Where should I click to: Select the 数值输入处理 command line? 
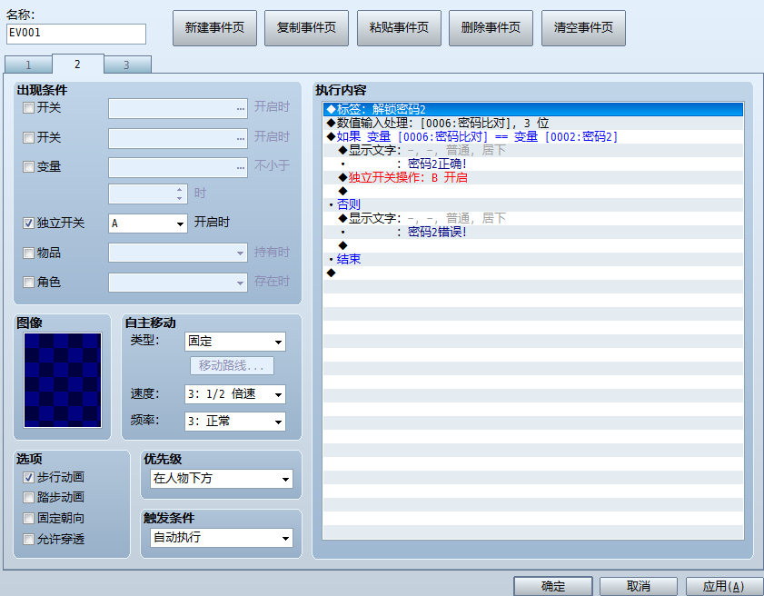tap(533, 123)
